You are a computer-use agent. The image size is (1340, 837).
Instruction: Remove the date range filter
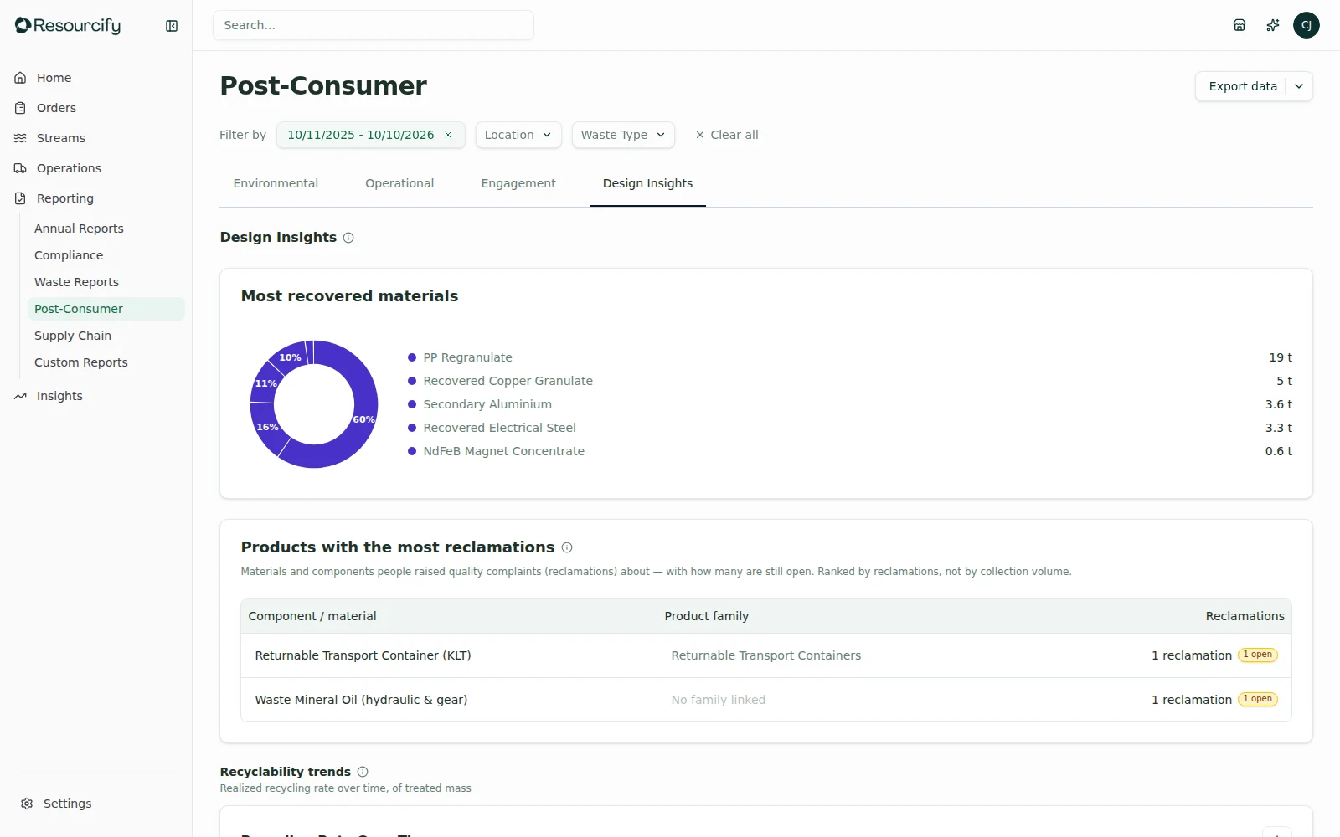pos(448,135)
